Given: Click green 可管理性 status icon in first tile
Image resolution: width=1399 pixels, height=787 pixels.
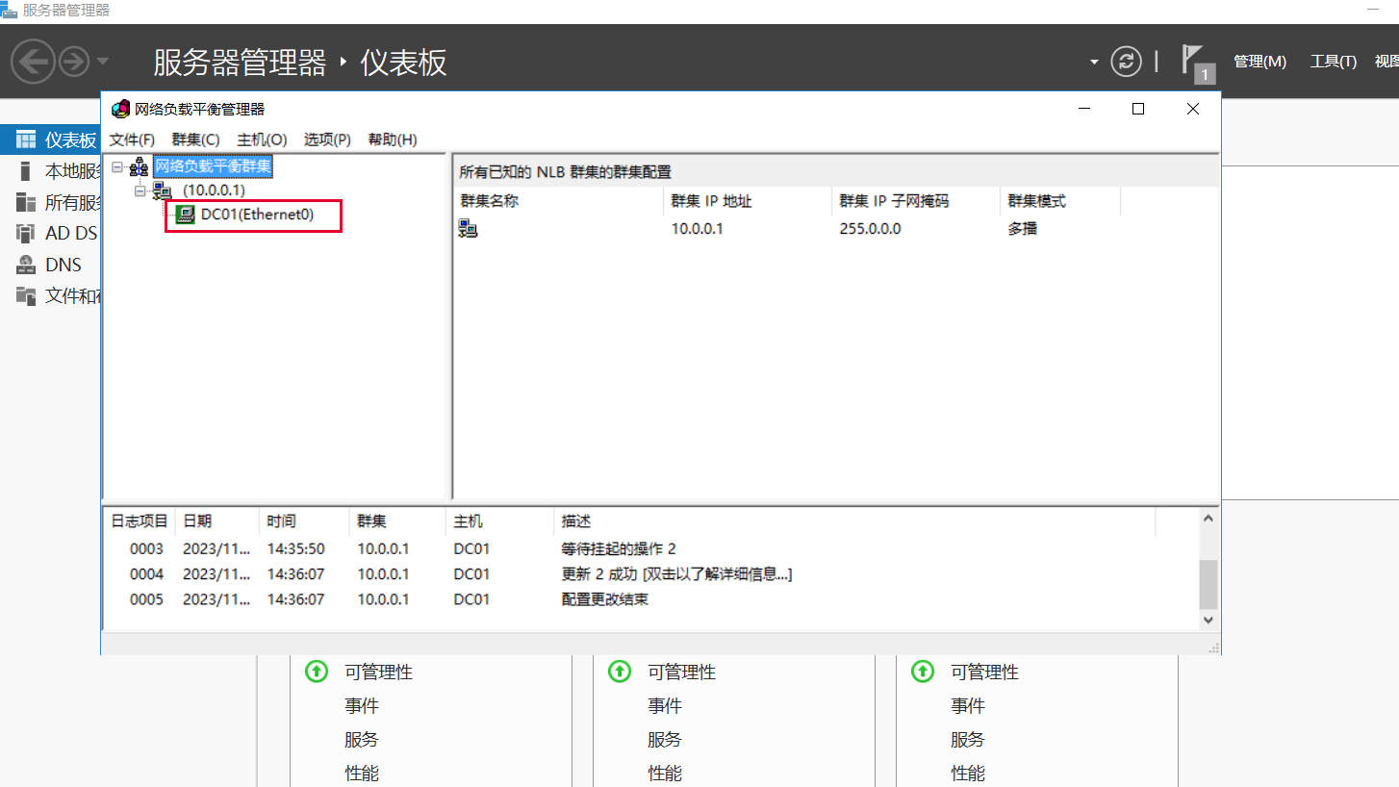Looking at the screenshot, I should [317, 672].
